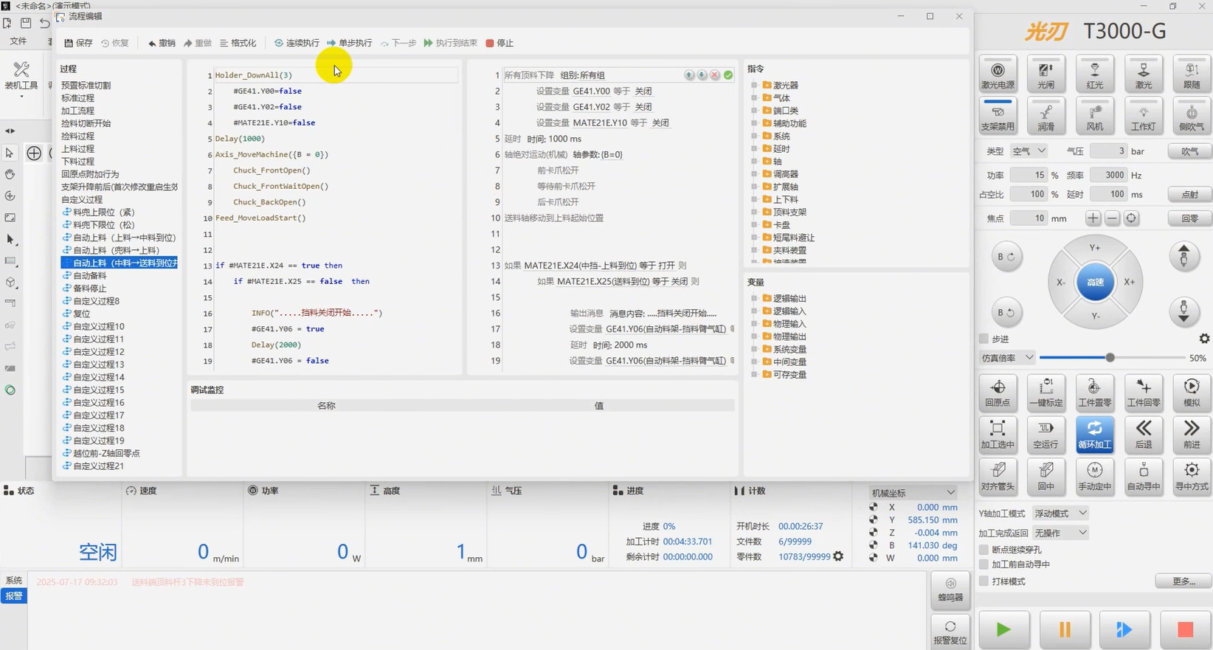Click the 回零 focus zero button
Screen dimensions: 1213x650
click(1189, 218)
